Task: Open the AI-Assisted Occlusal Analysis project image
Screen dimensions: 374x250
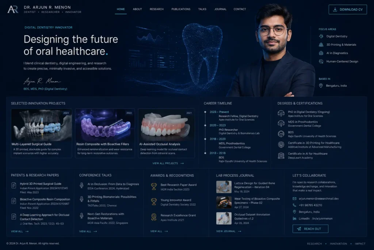Action: (167, 125)
